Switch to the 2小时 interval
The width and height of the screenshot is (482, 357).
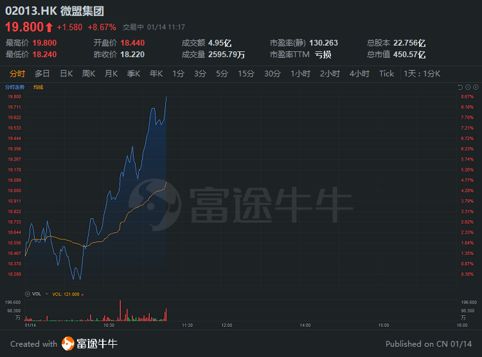[330, 74]
